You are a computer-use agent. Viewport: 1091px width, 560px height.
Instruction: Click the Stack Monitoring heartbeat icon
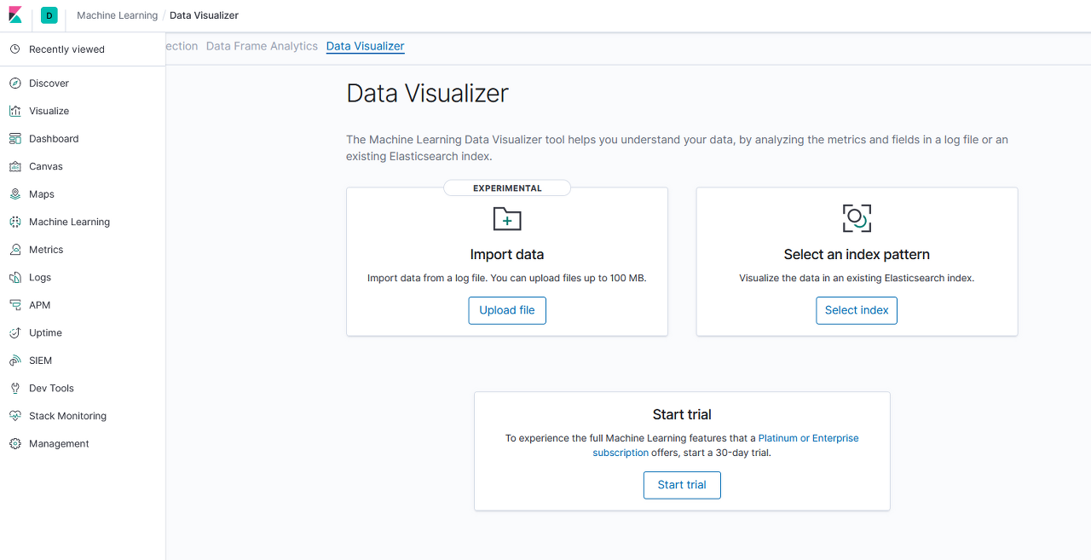14,416
